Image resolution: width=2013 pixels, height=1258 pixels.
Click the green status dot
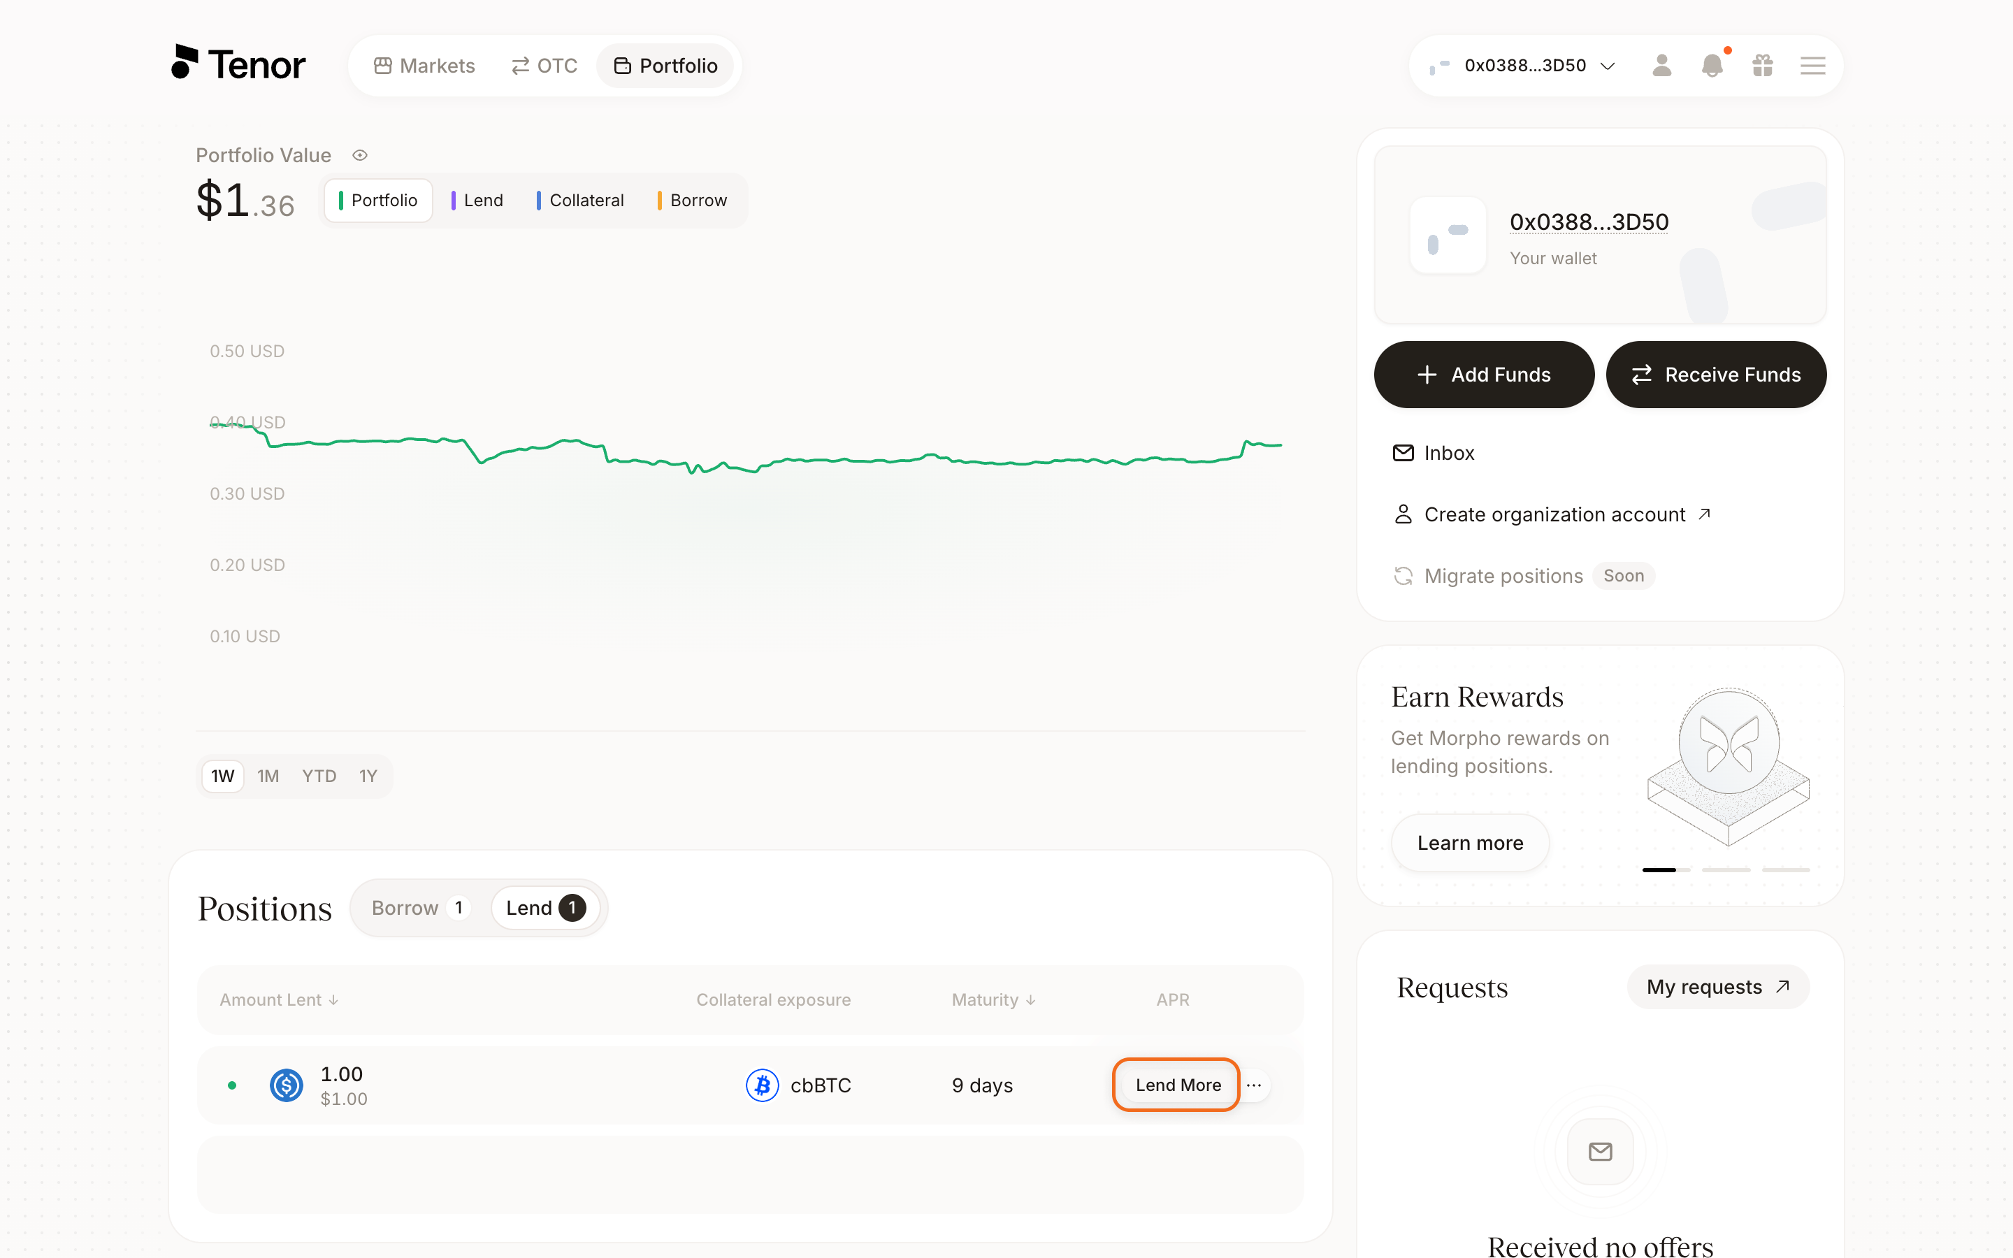click(232, 1086)
